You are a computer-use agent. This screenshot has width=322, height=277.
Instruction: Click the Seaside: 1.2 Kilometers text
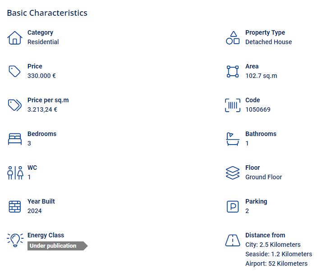click(x=279, y=254)
